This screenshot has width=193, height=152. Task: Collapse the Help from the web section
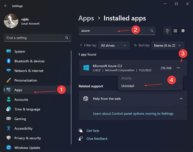click(181, 99)
